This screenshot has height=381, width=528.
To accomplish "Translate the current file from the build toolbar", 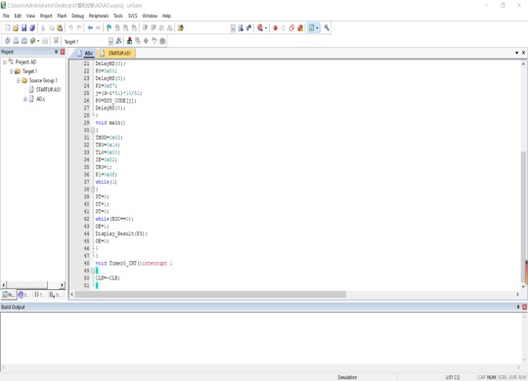I will pyautogui.click(x=8, y=41).
